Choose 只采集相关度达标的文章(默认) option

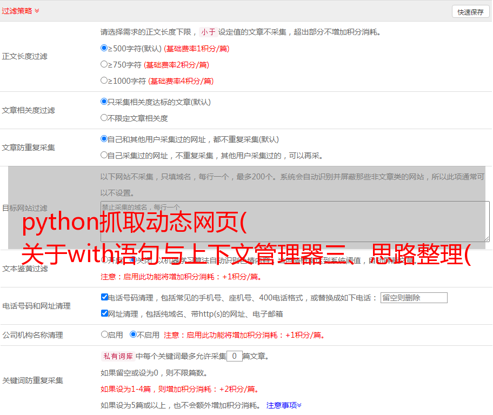(104, 101)
